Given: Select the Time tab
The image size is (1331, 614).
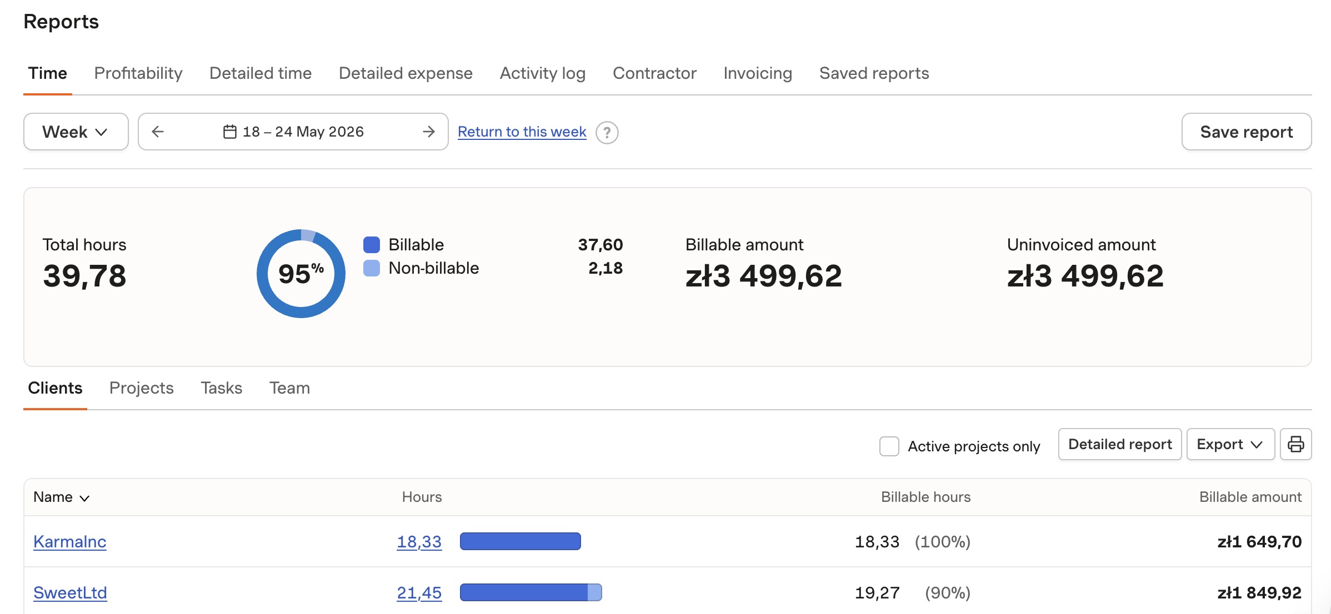Looking at the screenshot, I should click(x=48, y=73).
